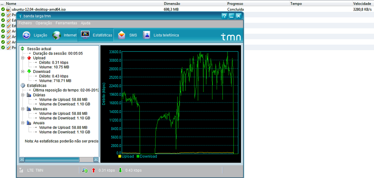This screenshot has height=178, width=374.
Task: Sort downloads by Velocidade column header
Action: point(363,4)
